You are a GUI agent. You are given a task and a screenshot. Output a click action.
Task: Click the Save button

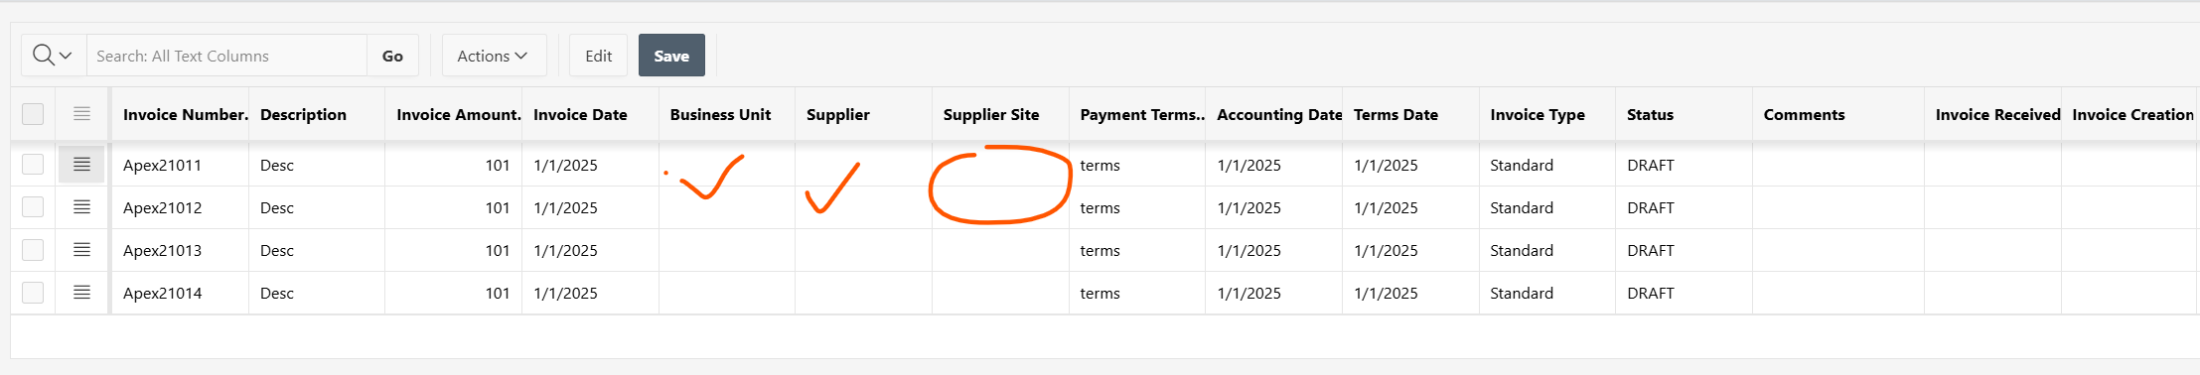671,56
